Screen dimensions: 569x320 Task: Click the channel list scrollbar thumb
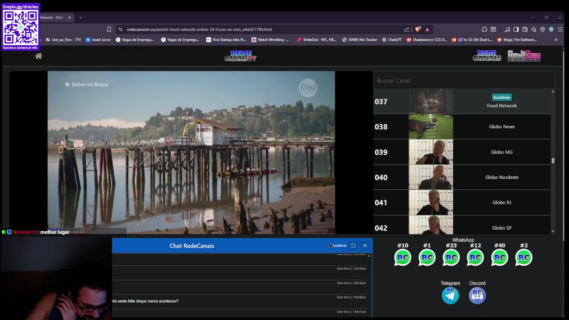pos(553,161)
